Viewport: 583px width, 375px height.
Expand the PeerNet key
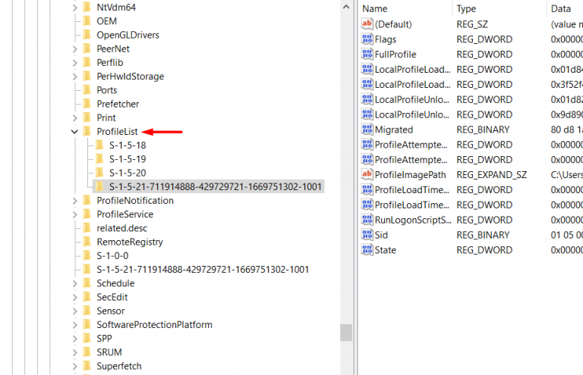[x=74, y=49]
